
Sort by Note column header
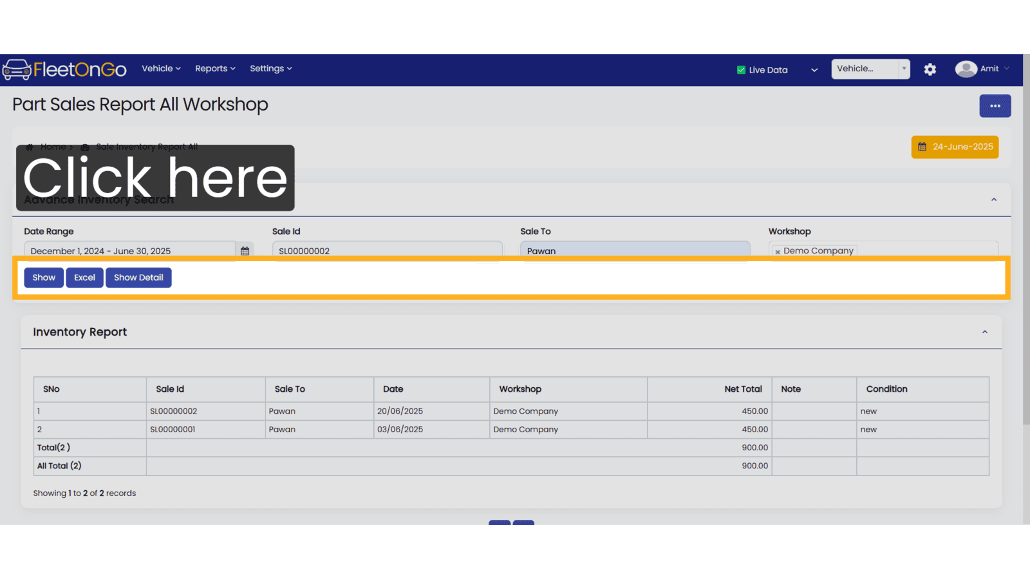[814, 389]
